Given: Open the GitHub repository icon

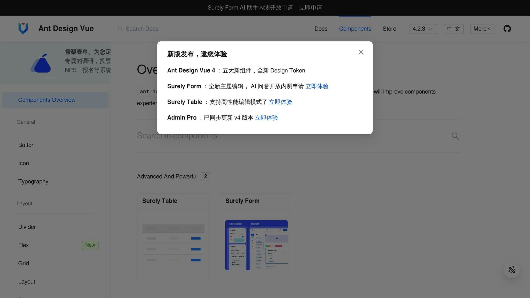Looking at the screenshot, I should coord(507,29).
